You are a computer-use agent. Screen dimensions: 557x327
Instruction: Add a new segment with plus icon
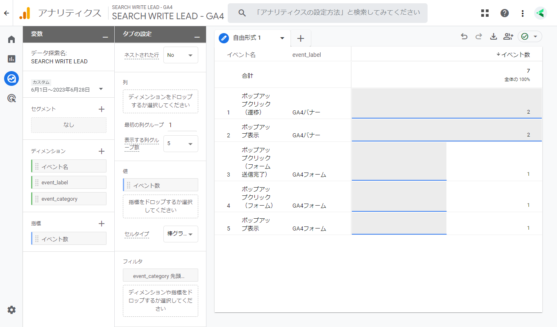click(x=102, y=109)
